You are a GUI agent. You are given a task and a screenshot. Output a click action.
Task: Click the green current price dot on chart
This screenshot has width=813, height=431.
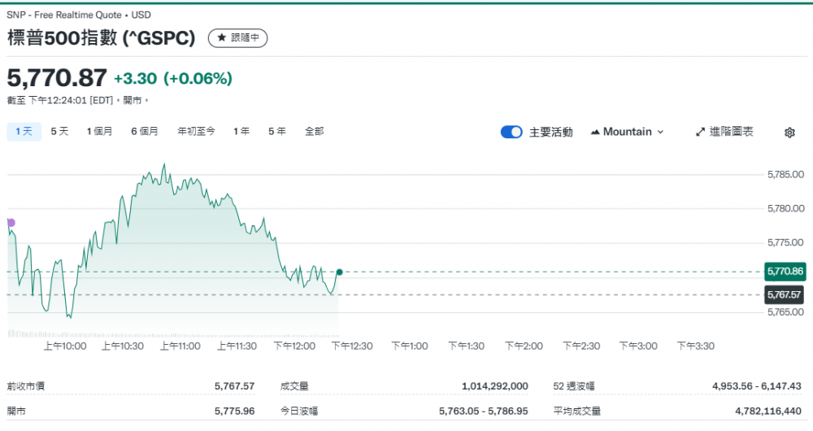pyautogui.click(x=339, y=272)
